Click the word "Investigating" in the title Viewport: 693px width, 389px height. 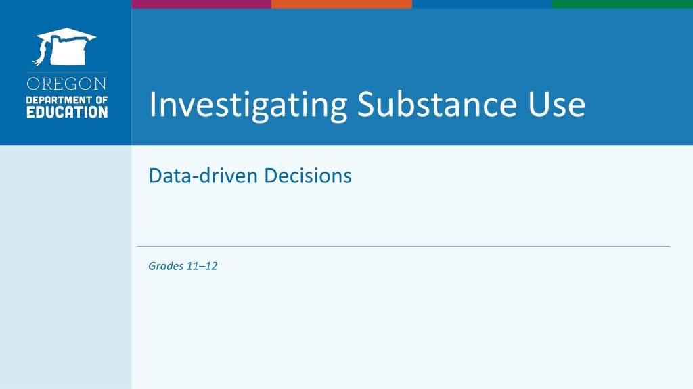pyautogui.click(x=248, y=105)
